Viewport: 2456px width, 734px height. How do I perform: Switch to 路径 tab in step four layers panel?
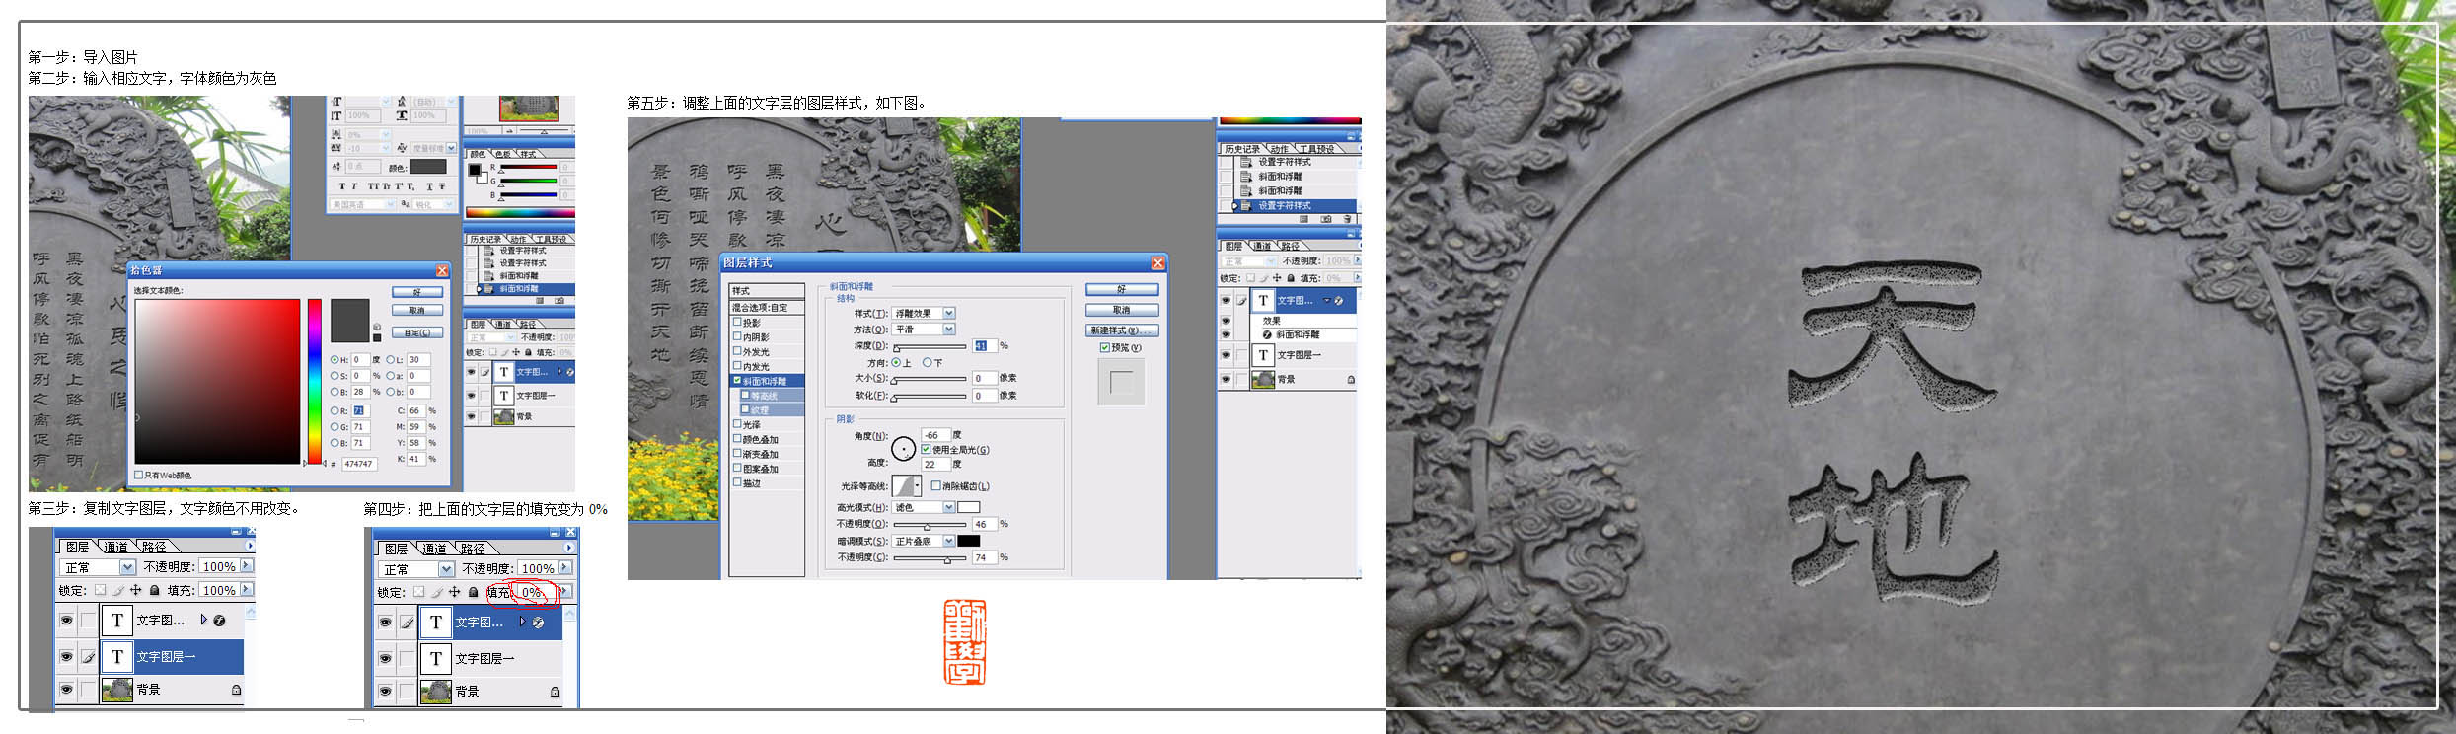[473, 549]
